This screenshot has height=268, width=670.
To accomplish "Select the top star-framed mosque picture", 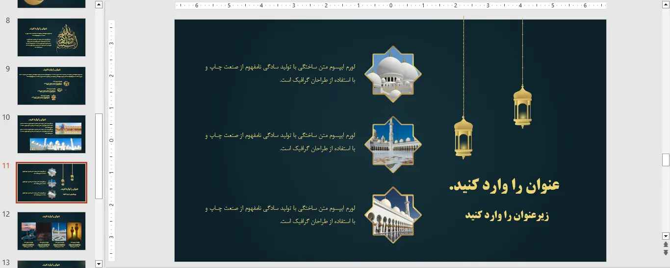I will [393, 74].
